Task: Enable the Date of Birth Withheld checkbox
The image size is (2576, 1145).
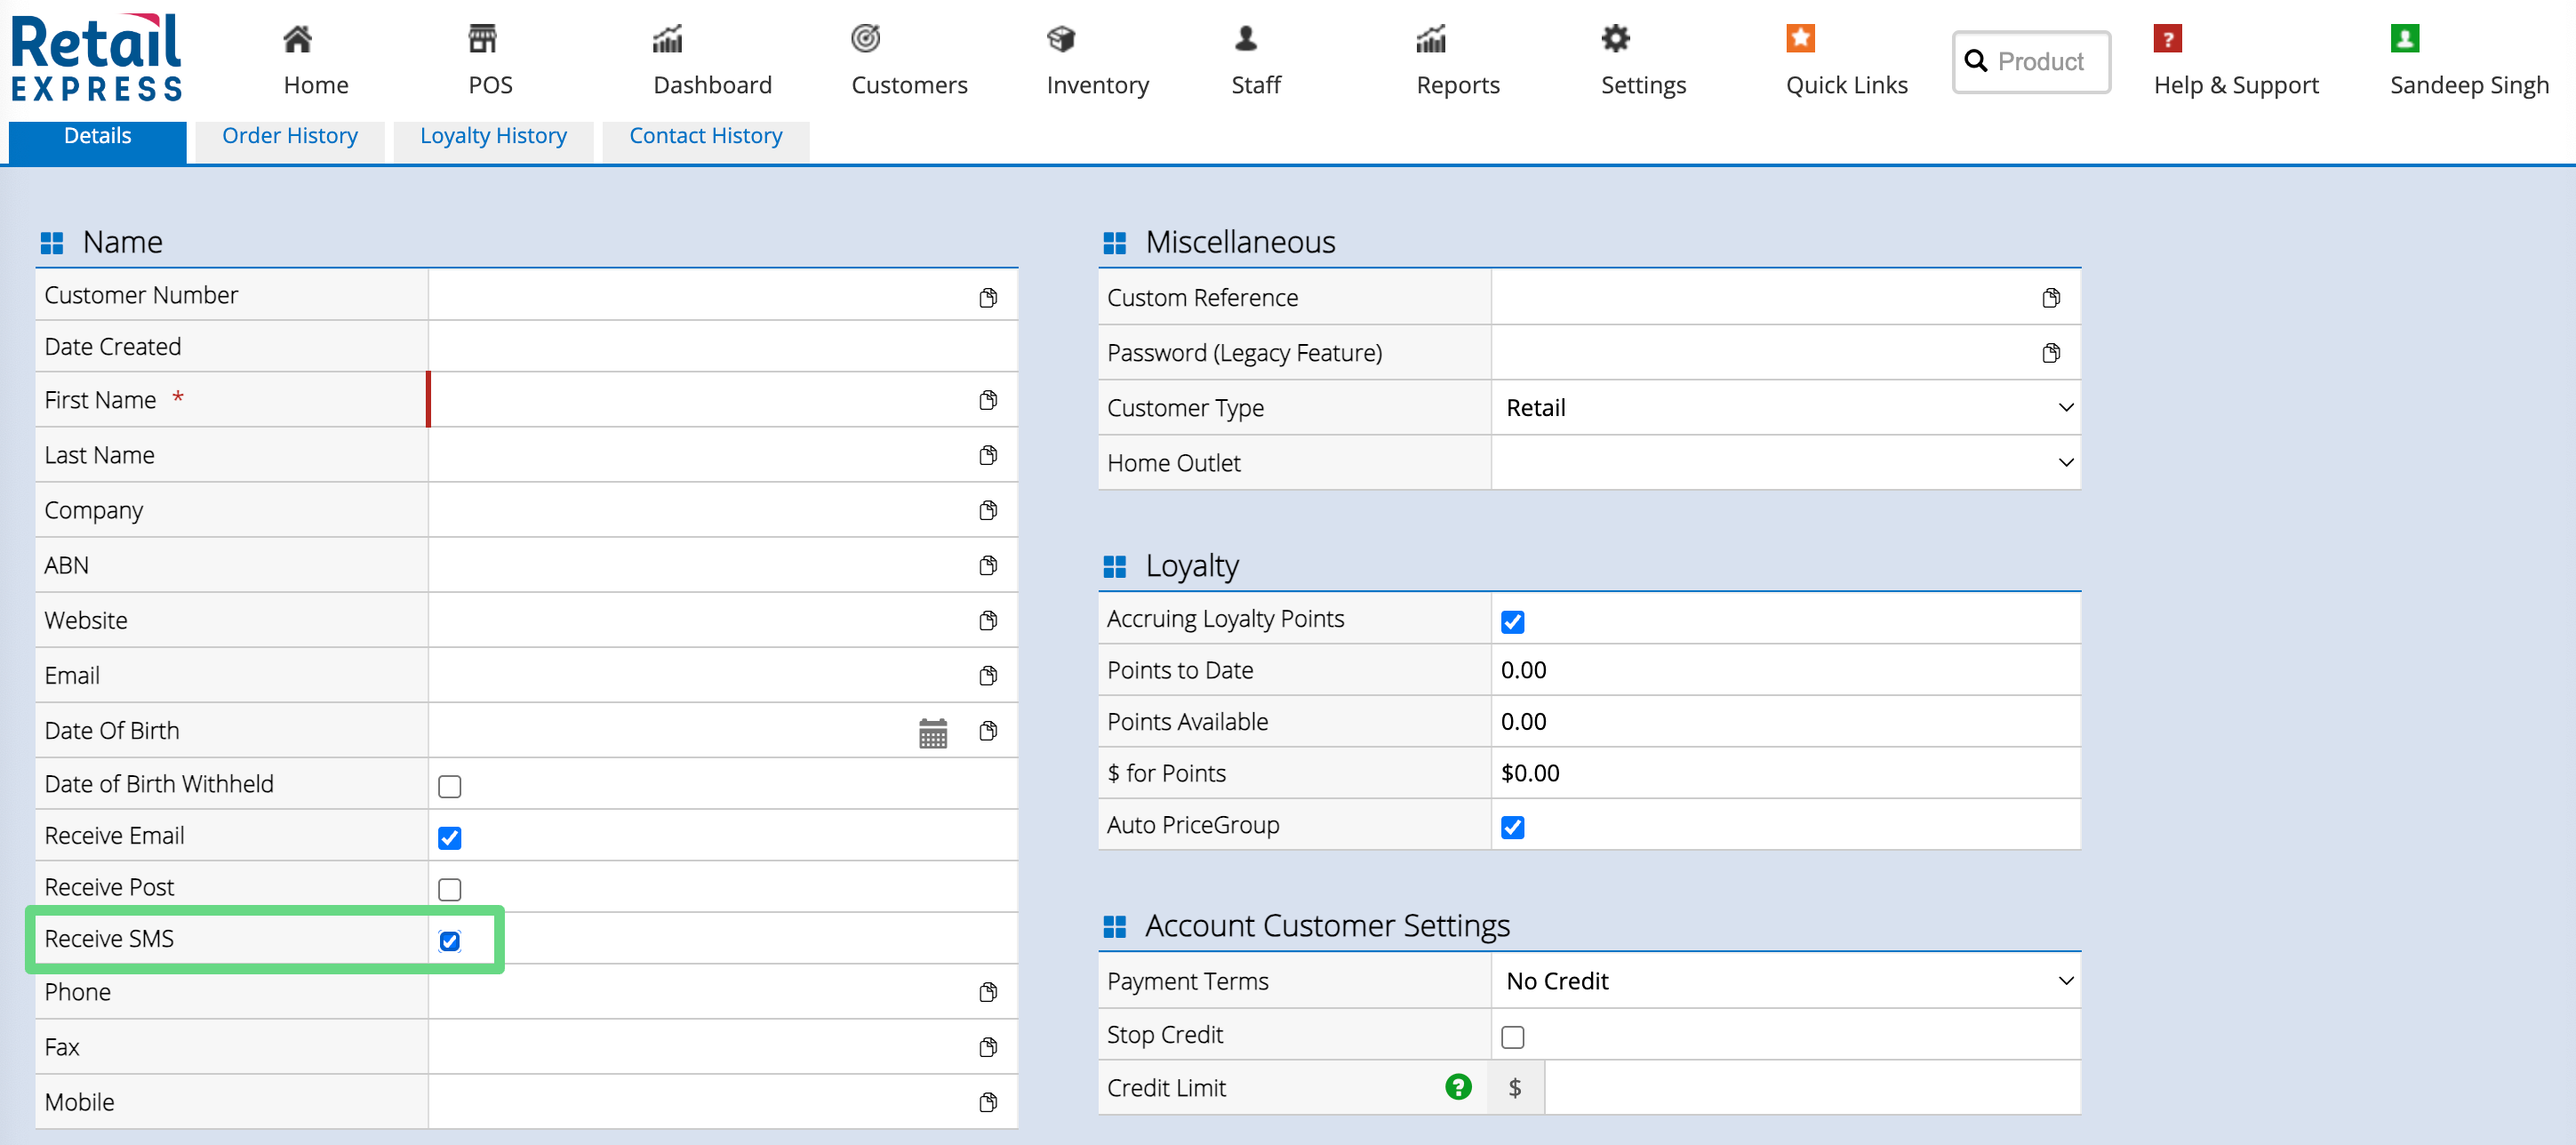Action: click(x=450, y=787)
